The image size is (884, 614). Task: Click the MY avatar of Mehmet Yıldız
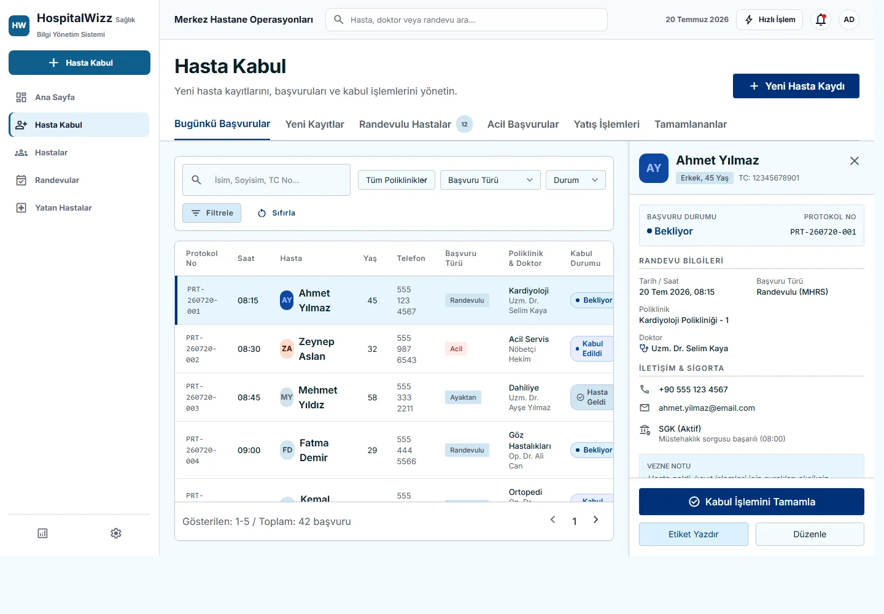click(x=287, y=397)
